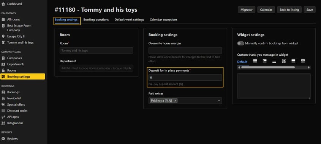Click the custom thank you message textarea
This screenshot has height=144, width=321.
[274, 86]
